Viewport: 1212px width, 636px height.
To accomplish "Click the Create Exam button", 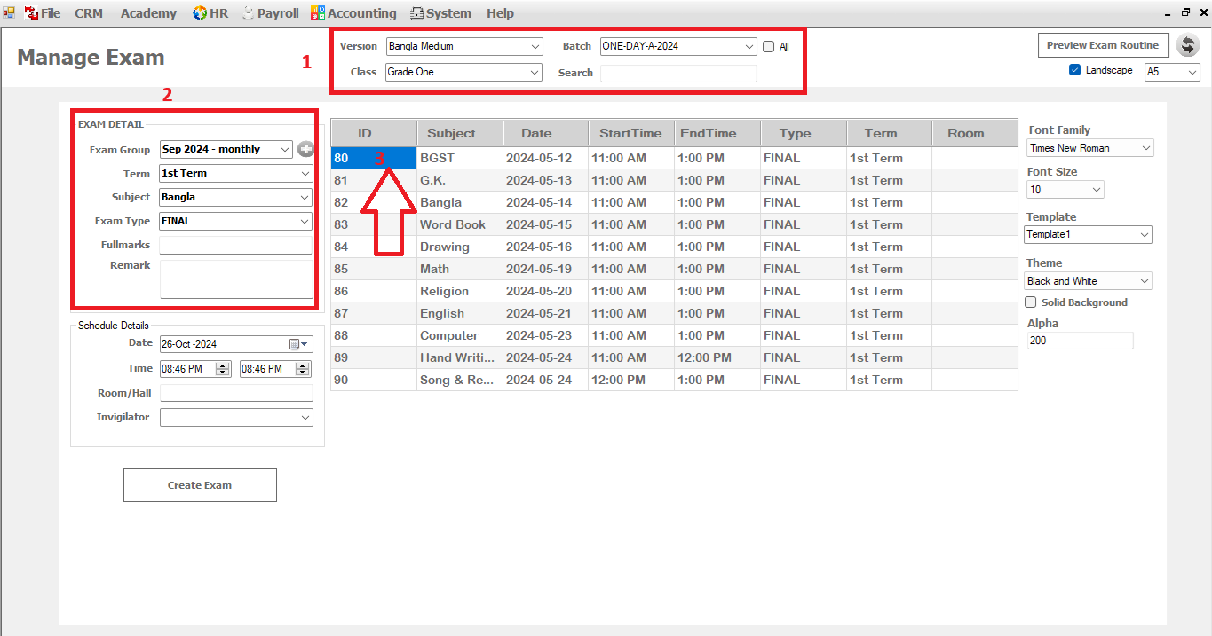I will tap(200, 485).
